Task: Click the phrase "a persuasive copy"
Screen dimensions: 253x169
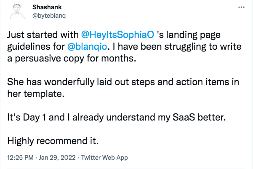Action: (x=47, y=58)
